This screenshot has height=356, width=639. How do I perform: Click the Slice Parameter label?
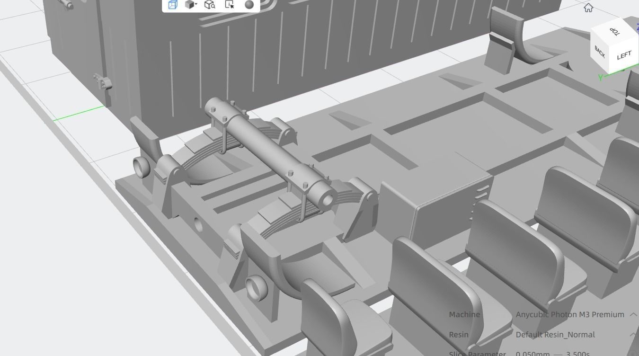pos(477,353)
